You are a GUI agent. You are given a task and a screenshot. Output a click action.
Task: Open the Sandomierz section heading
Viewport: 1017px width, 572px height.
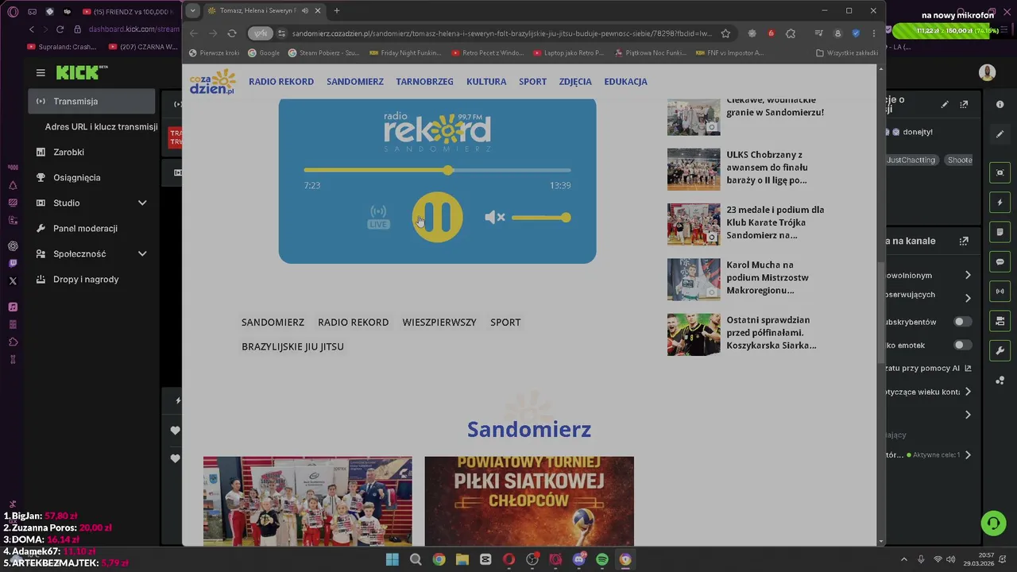[x=529, y=429]
